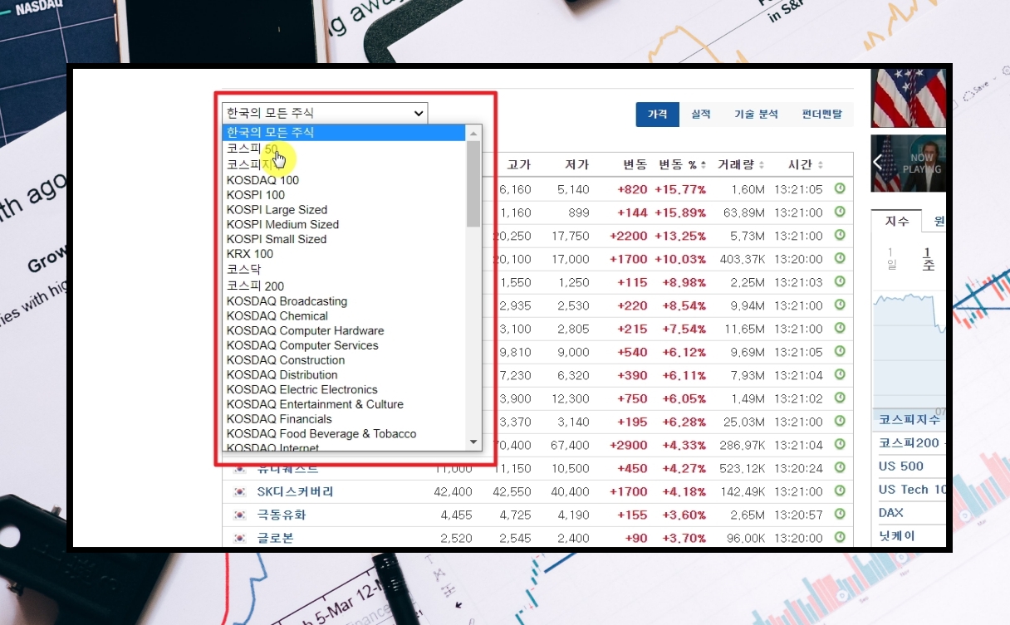Image resolution: width=1010 pixels, height=625 pixels.
Task: Click the clock icon in the +8.98% row
Action: tap(840, 282)
